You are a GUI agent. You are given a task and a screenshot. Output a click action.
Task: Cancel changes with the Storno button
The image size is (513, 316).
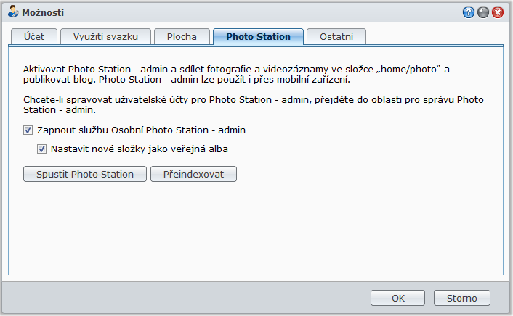coord(462,298)
